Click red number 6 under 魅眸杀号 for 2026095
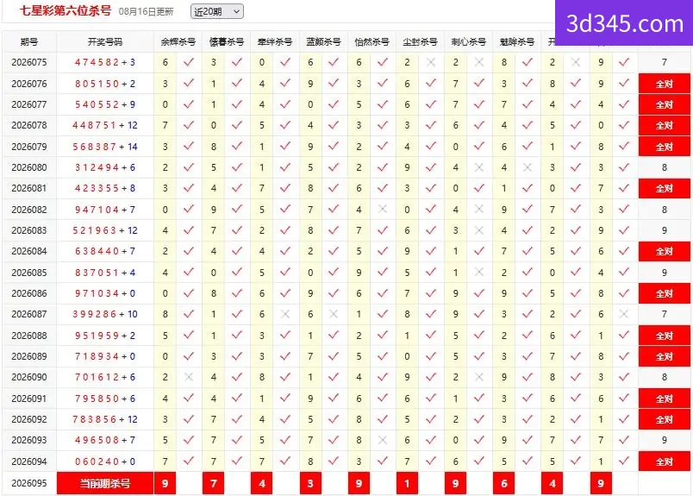693x496 pixels. (504, 483)
